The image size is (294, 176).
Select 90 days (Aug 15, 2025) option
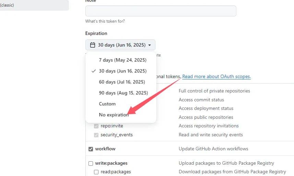click(x=123, y=93)
